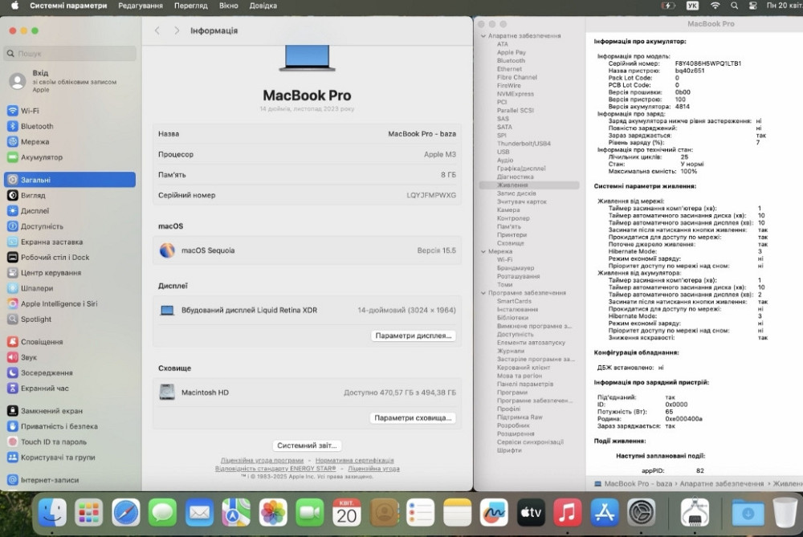
Task: Collapse Мережа section in System Information
Action: pyautogui.click(x=483, y=251)
